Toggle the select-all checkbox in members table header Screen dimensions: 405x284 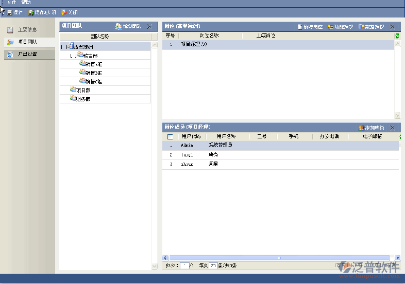click(x=170, y=137)
